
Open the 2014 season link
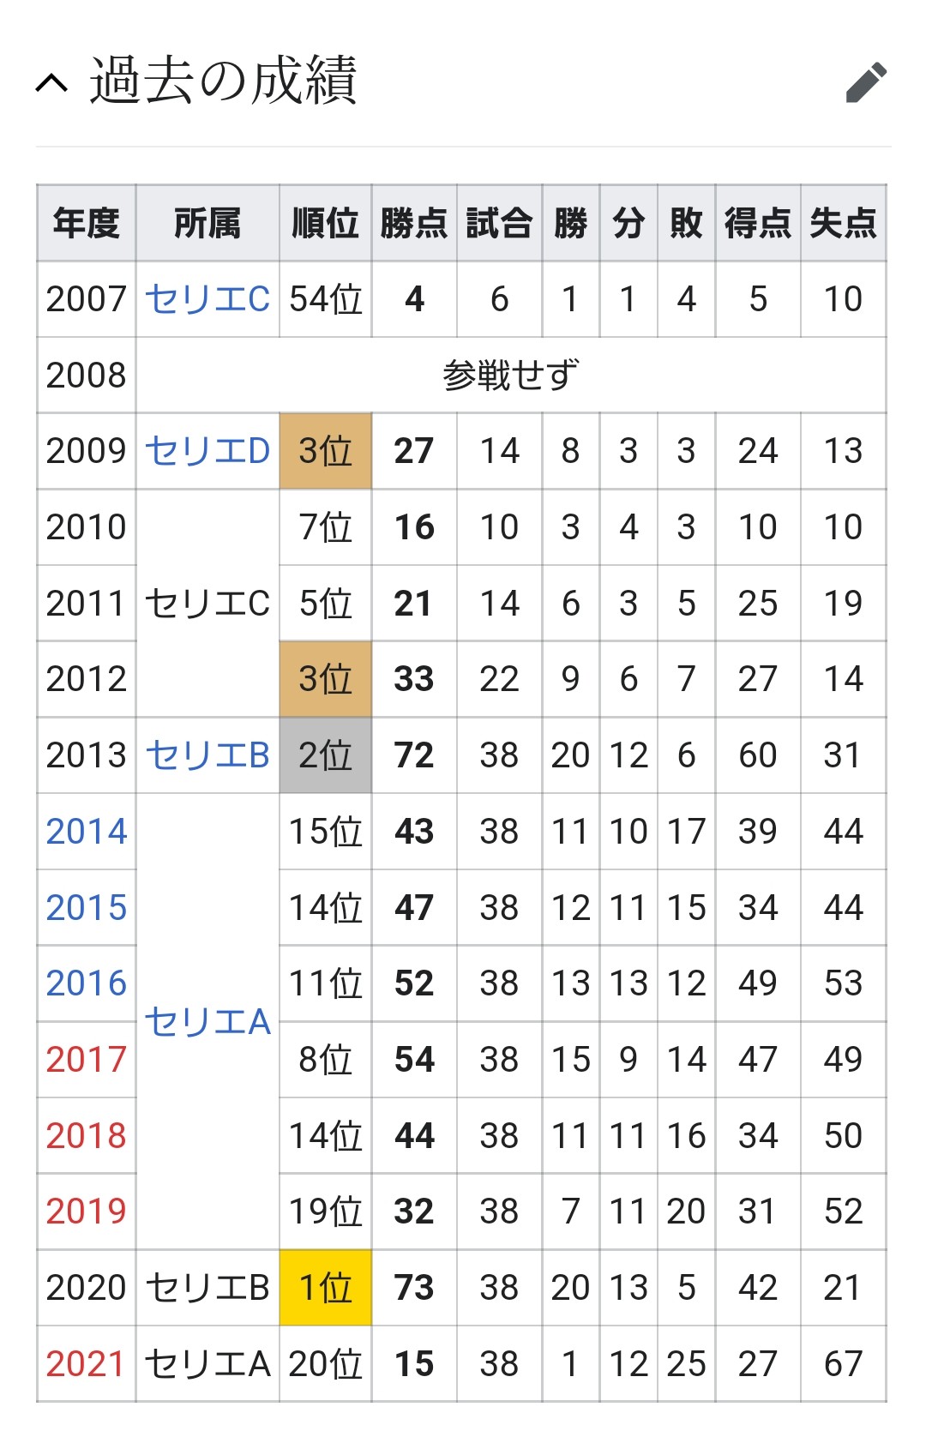coord(87,832)
